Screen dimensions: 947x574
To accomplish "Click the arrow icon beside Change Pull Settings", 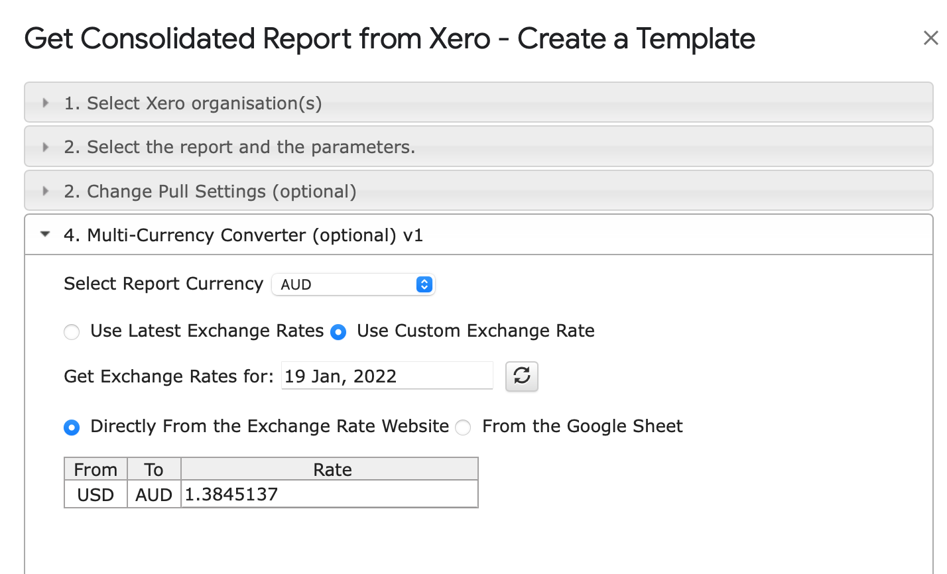I will tap(45, 192).
